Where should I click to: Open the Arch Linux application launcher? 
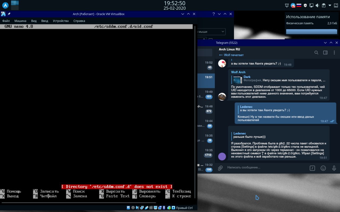(5, 5)
